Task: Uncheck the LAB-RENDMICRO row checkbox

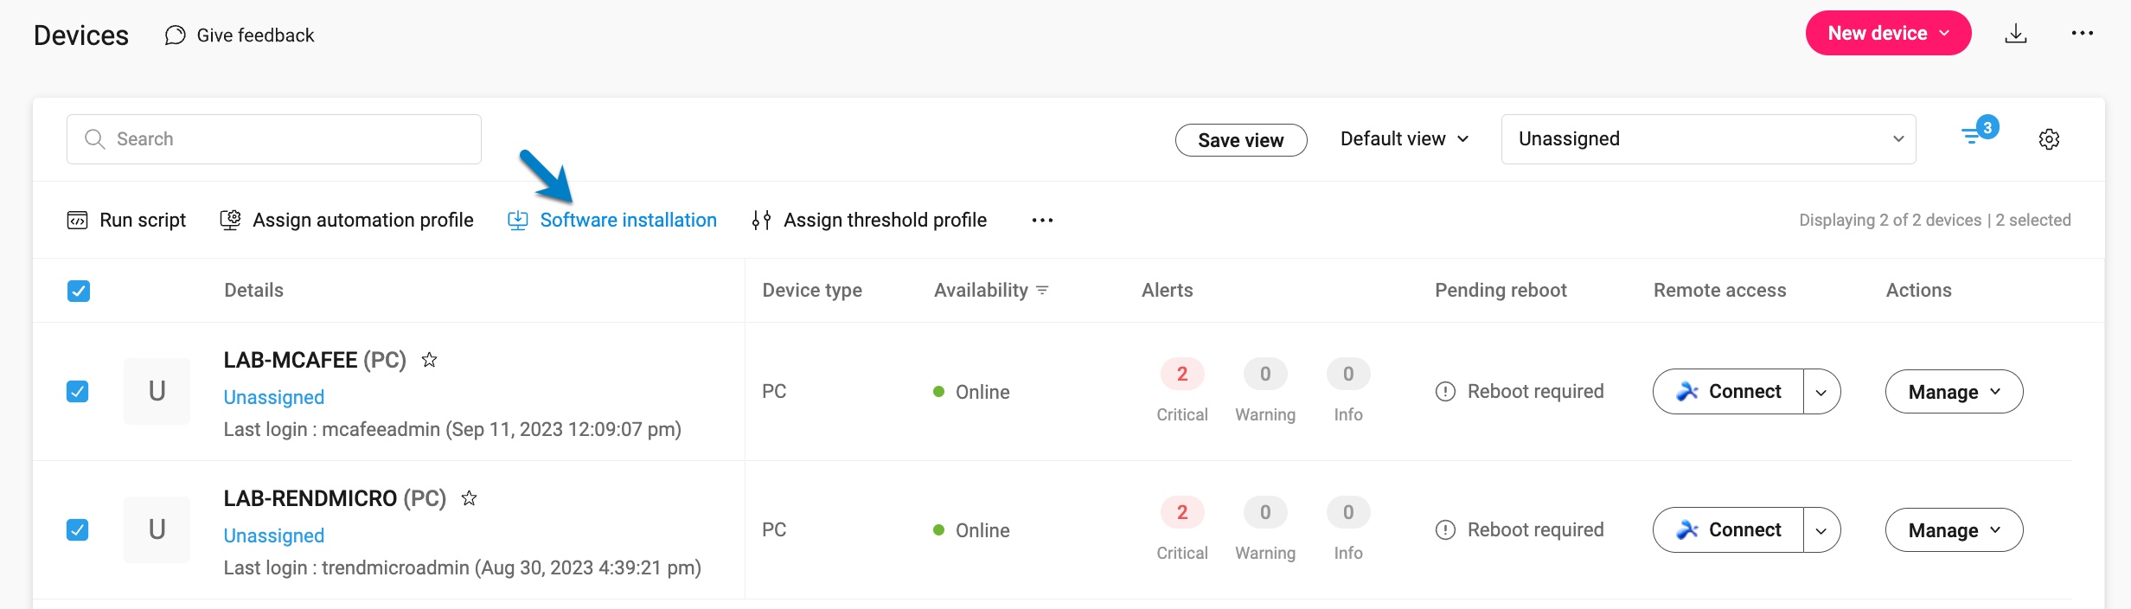Action: pos(78,529)
